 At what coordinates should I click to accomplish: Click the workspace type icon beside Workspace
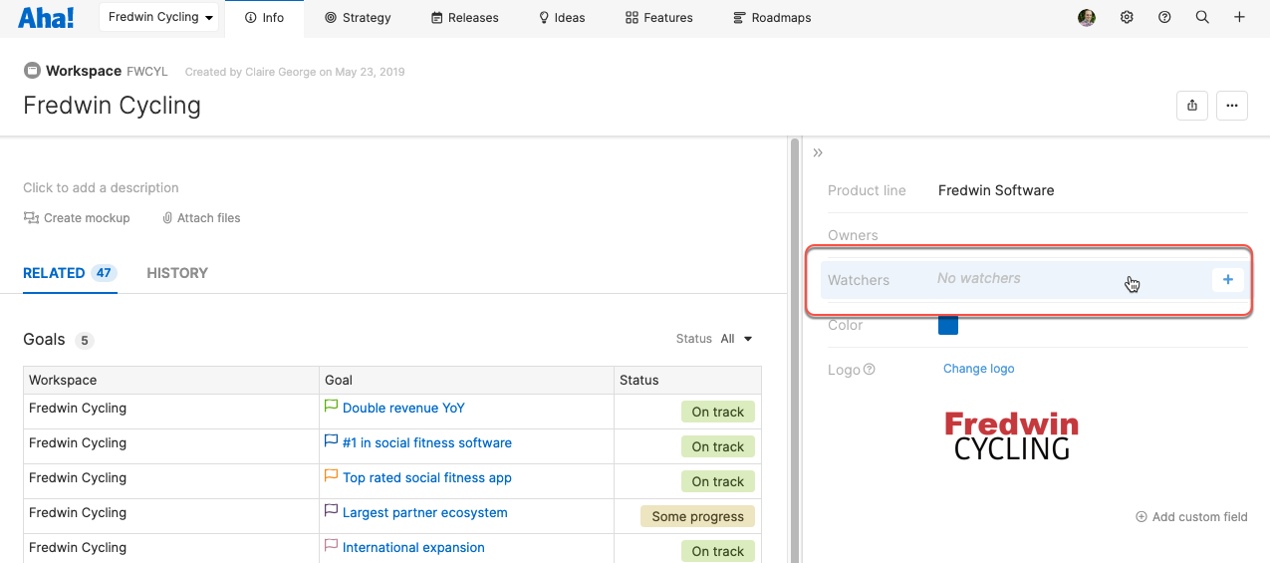32,71
